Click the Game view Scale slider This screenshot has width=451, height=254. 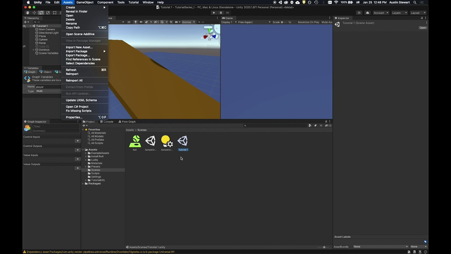click(284, 22)
